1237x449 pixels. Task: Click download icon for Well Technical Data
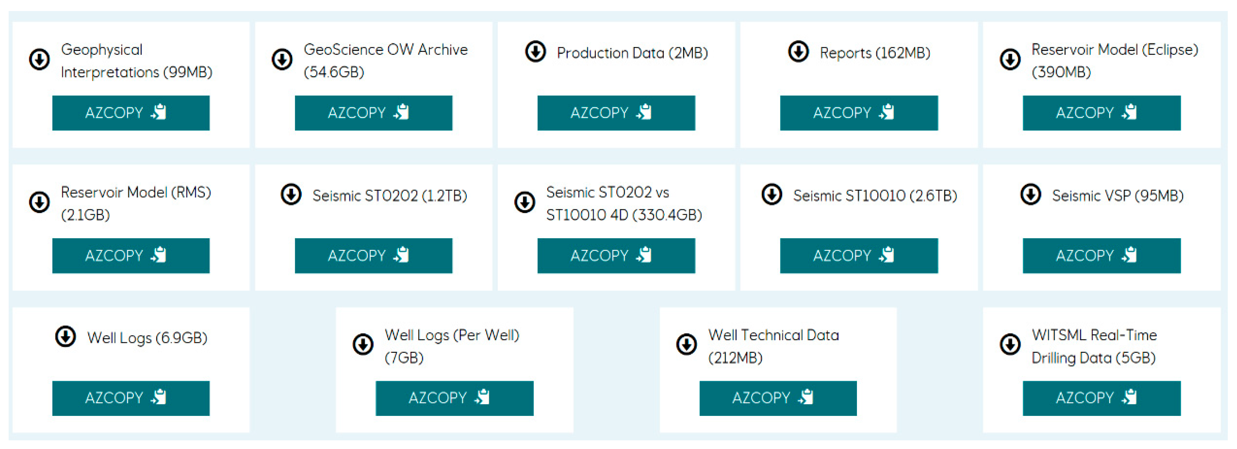[686, 345]
